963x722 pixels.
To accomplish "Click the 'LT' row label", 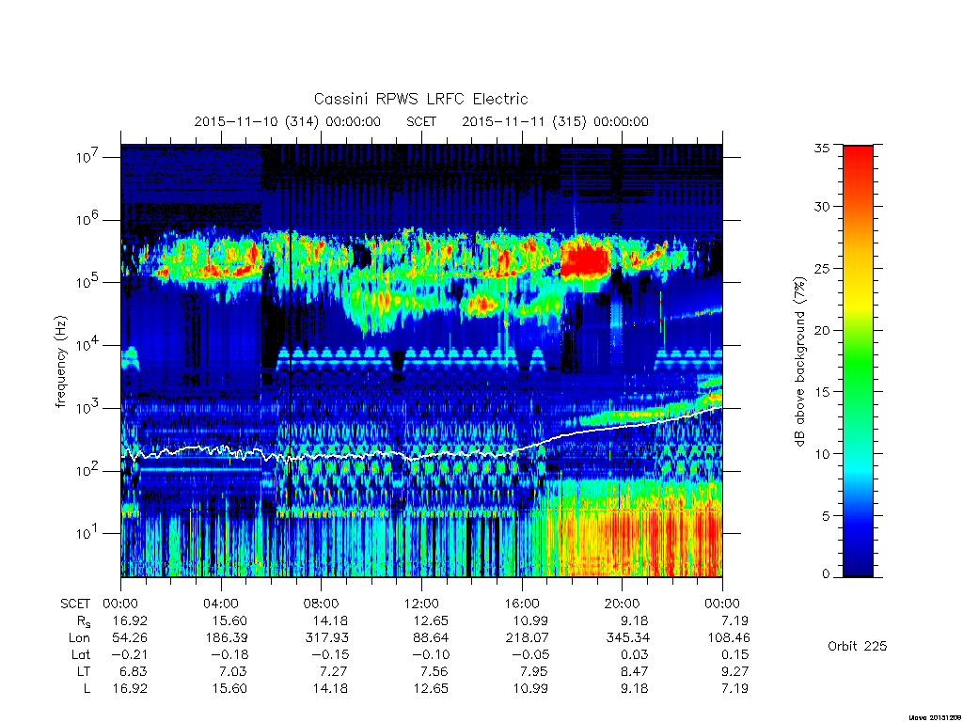I will pos(84,671).
